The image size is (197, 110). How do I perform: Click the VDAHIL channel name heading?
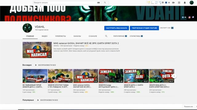coord(40,27)
